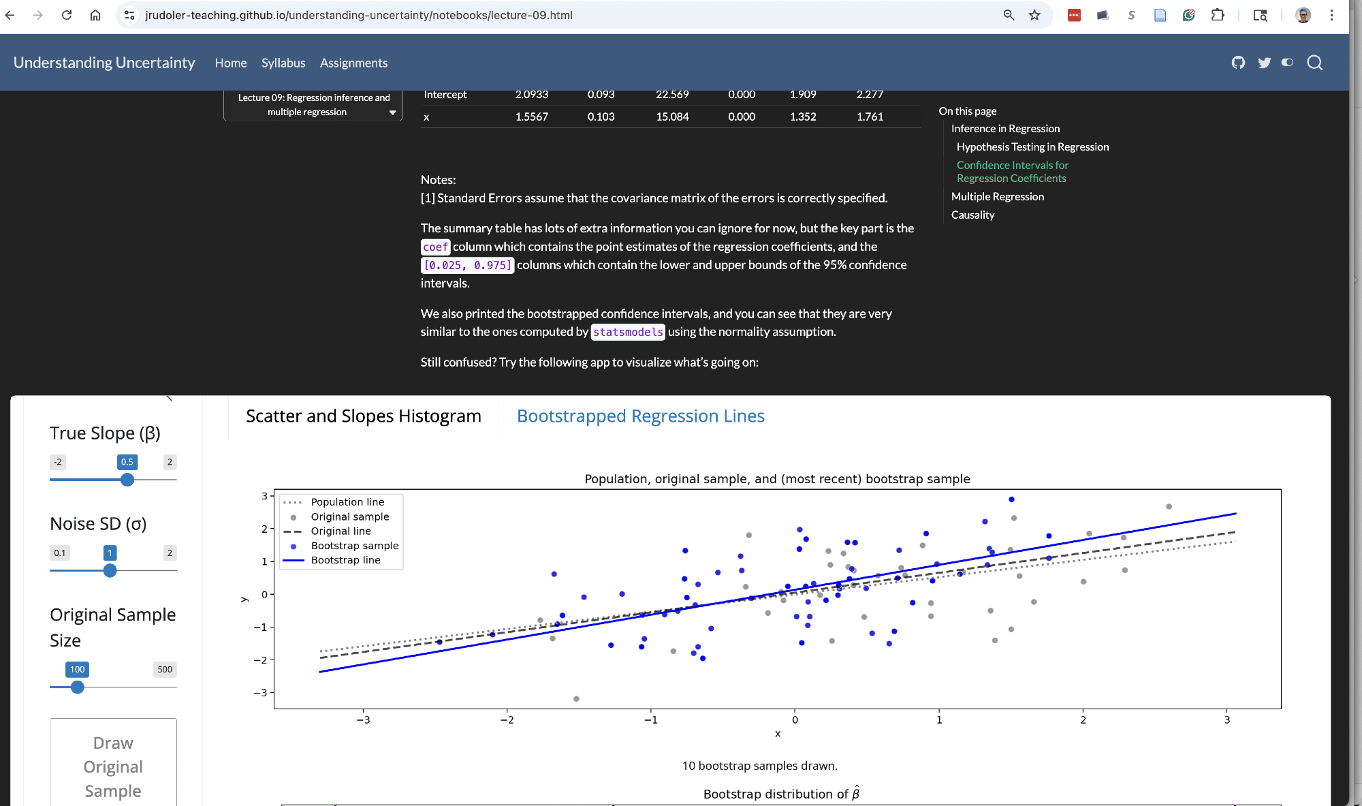Click the Noise SD slider handle
The image size is (1362, 806).
coord(110,571)
